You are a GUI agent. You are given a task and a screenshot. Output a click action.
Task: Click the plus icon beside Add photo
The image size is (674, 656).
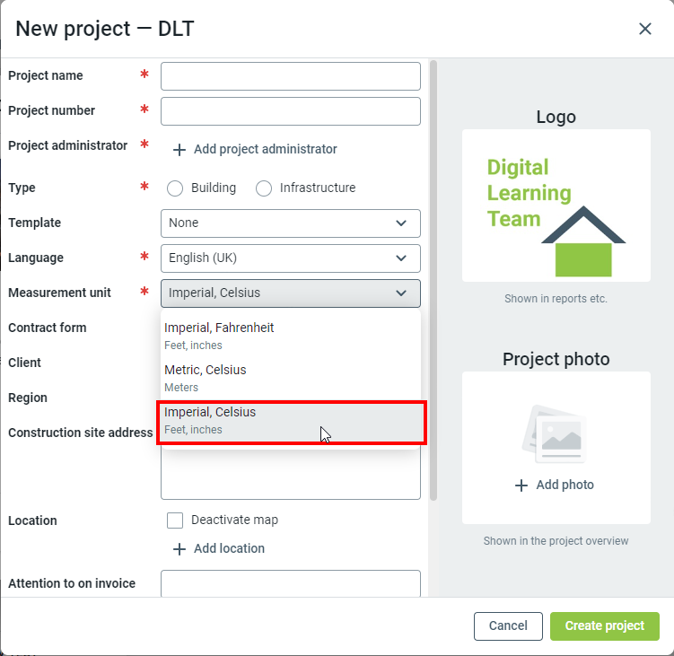pyautogui.click(x=521, y=485)
